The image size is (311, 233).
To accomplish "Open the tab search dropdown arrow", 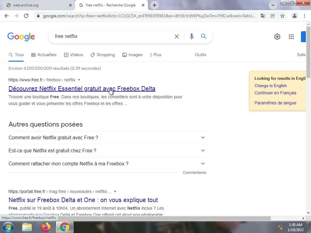I will click(273, 5).
